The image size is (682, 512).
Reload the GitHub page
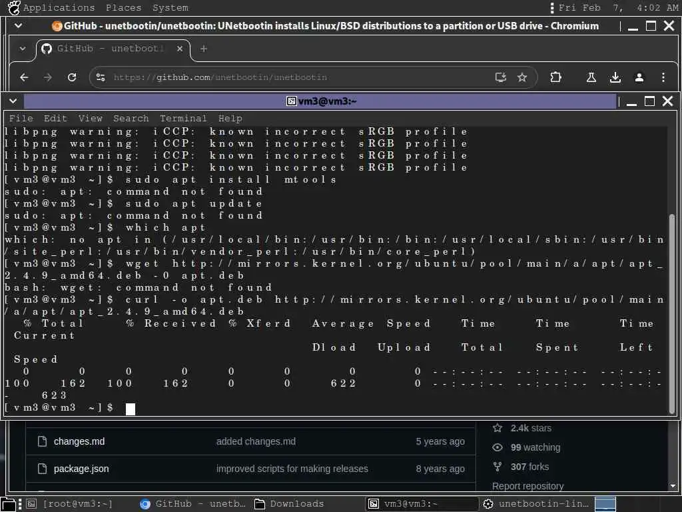(72, 77)
